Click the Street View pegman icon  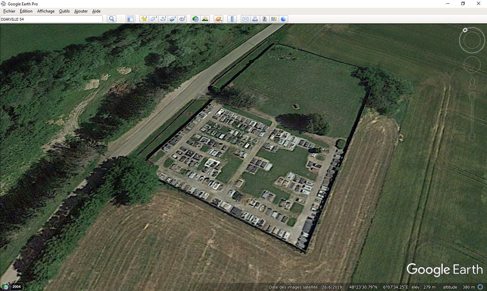[x=472, y=83]
